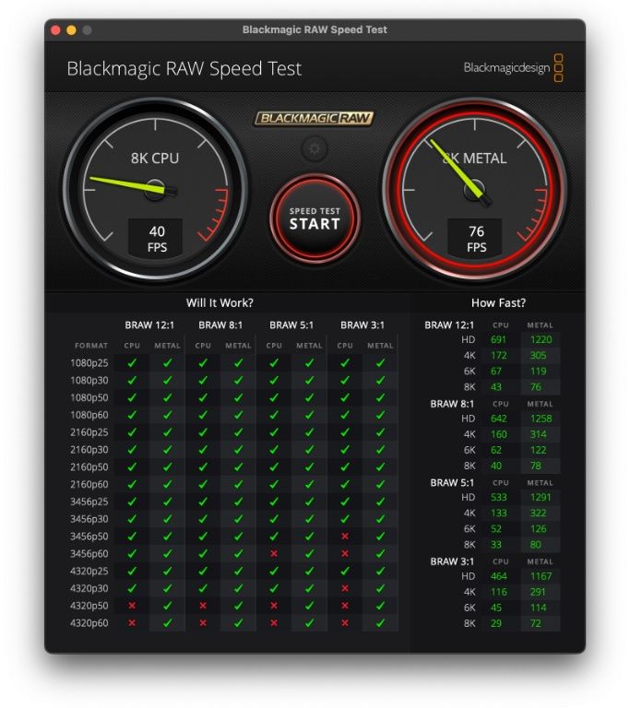Click BRAW 12:1 HD CPU value 691

coord(498,339)
